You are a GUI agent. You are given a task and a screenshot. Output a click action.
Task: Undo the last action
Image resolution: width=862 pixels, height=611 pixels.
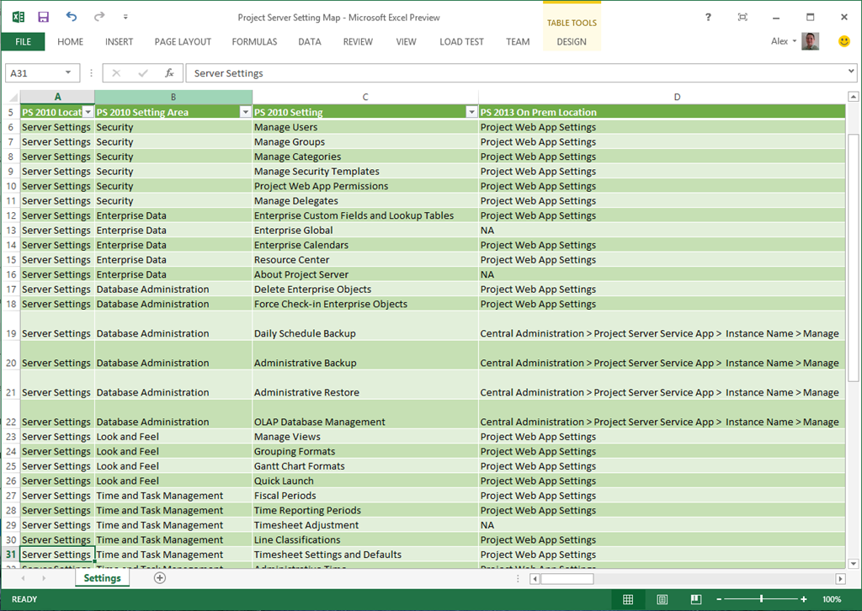pyautogui.click(x=72, y=17)
